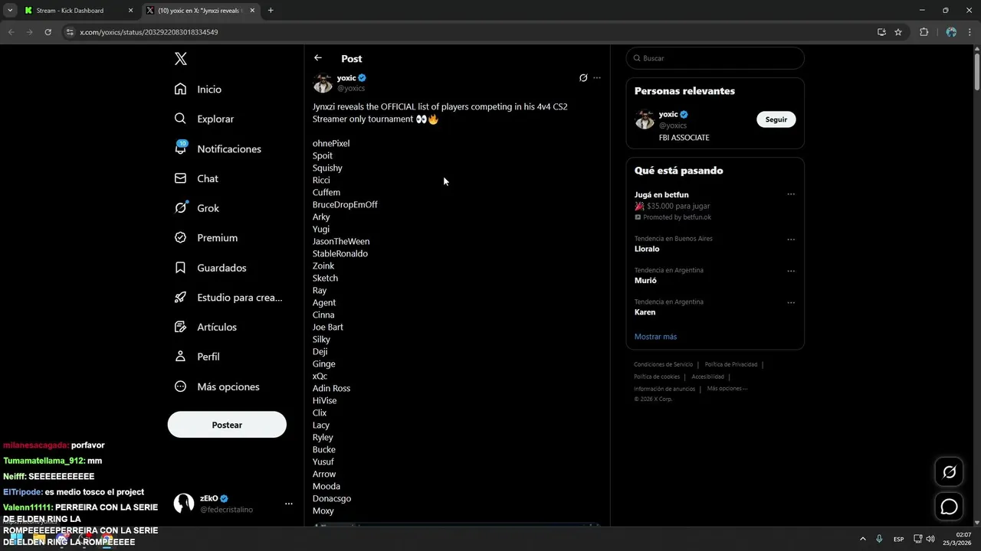
Task: Open account menu dots beside zEkO
Action: pyautogui.click(x=289, y=504)
